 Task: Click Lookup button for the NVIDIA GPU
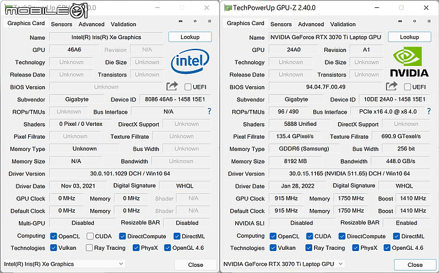pyautogui.click(x=409, y=37)
